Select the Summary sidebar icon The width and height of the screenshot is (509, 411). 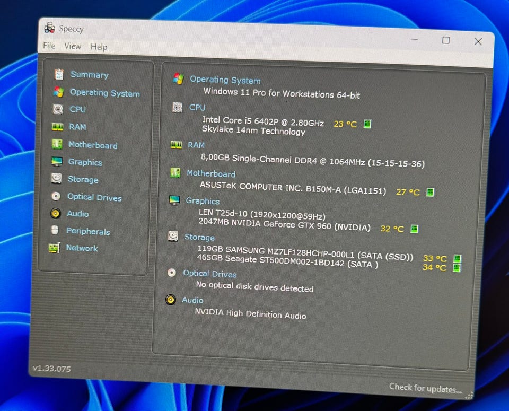click(59, 74)
